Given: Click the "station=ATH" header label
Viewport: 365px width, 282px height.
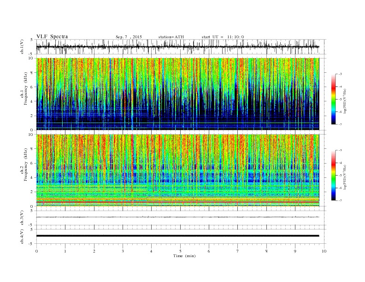Looking at the screenshot, I should point(171,37).
